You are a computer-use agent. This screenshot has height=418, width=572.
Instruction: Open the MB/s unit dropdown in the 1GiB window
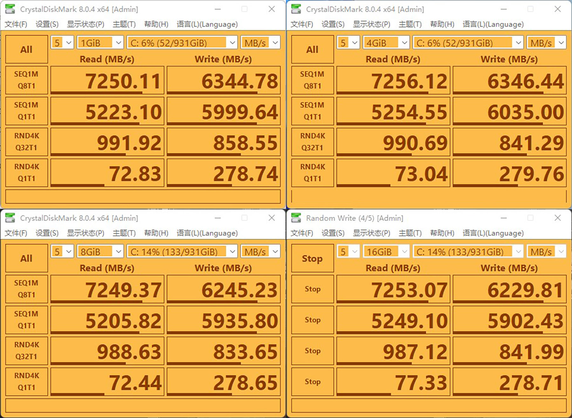[261, 42]
